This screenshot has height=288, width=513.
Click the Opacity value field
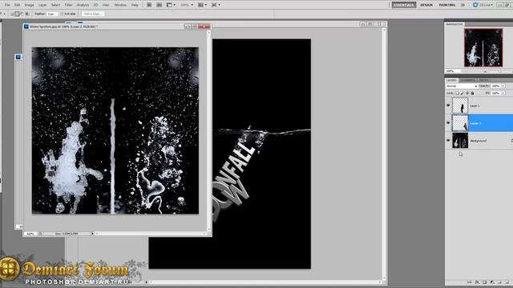(x=496, y=86)
